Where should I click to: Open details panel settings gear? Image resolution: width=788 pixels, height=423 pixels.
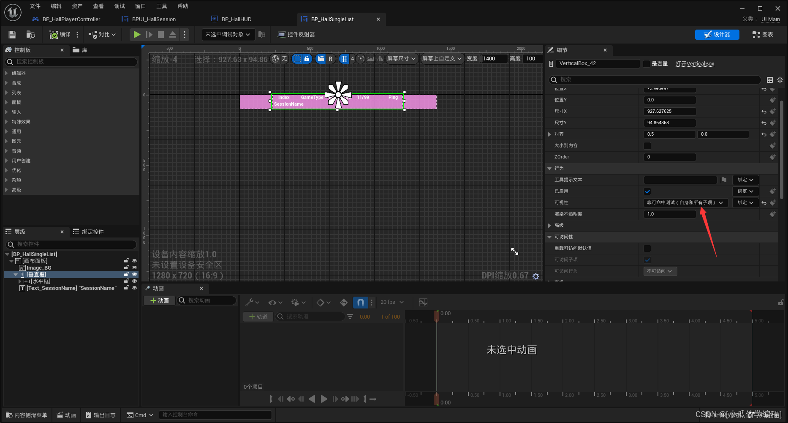coord(780,79)
